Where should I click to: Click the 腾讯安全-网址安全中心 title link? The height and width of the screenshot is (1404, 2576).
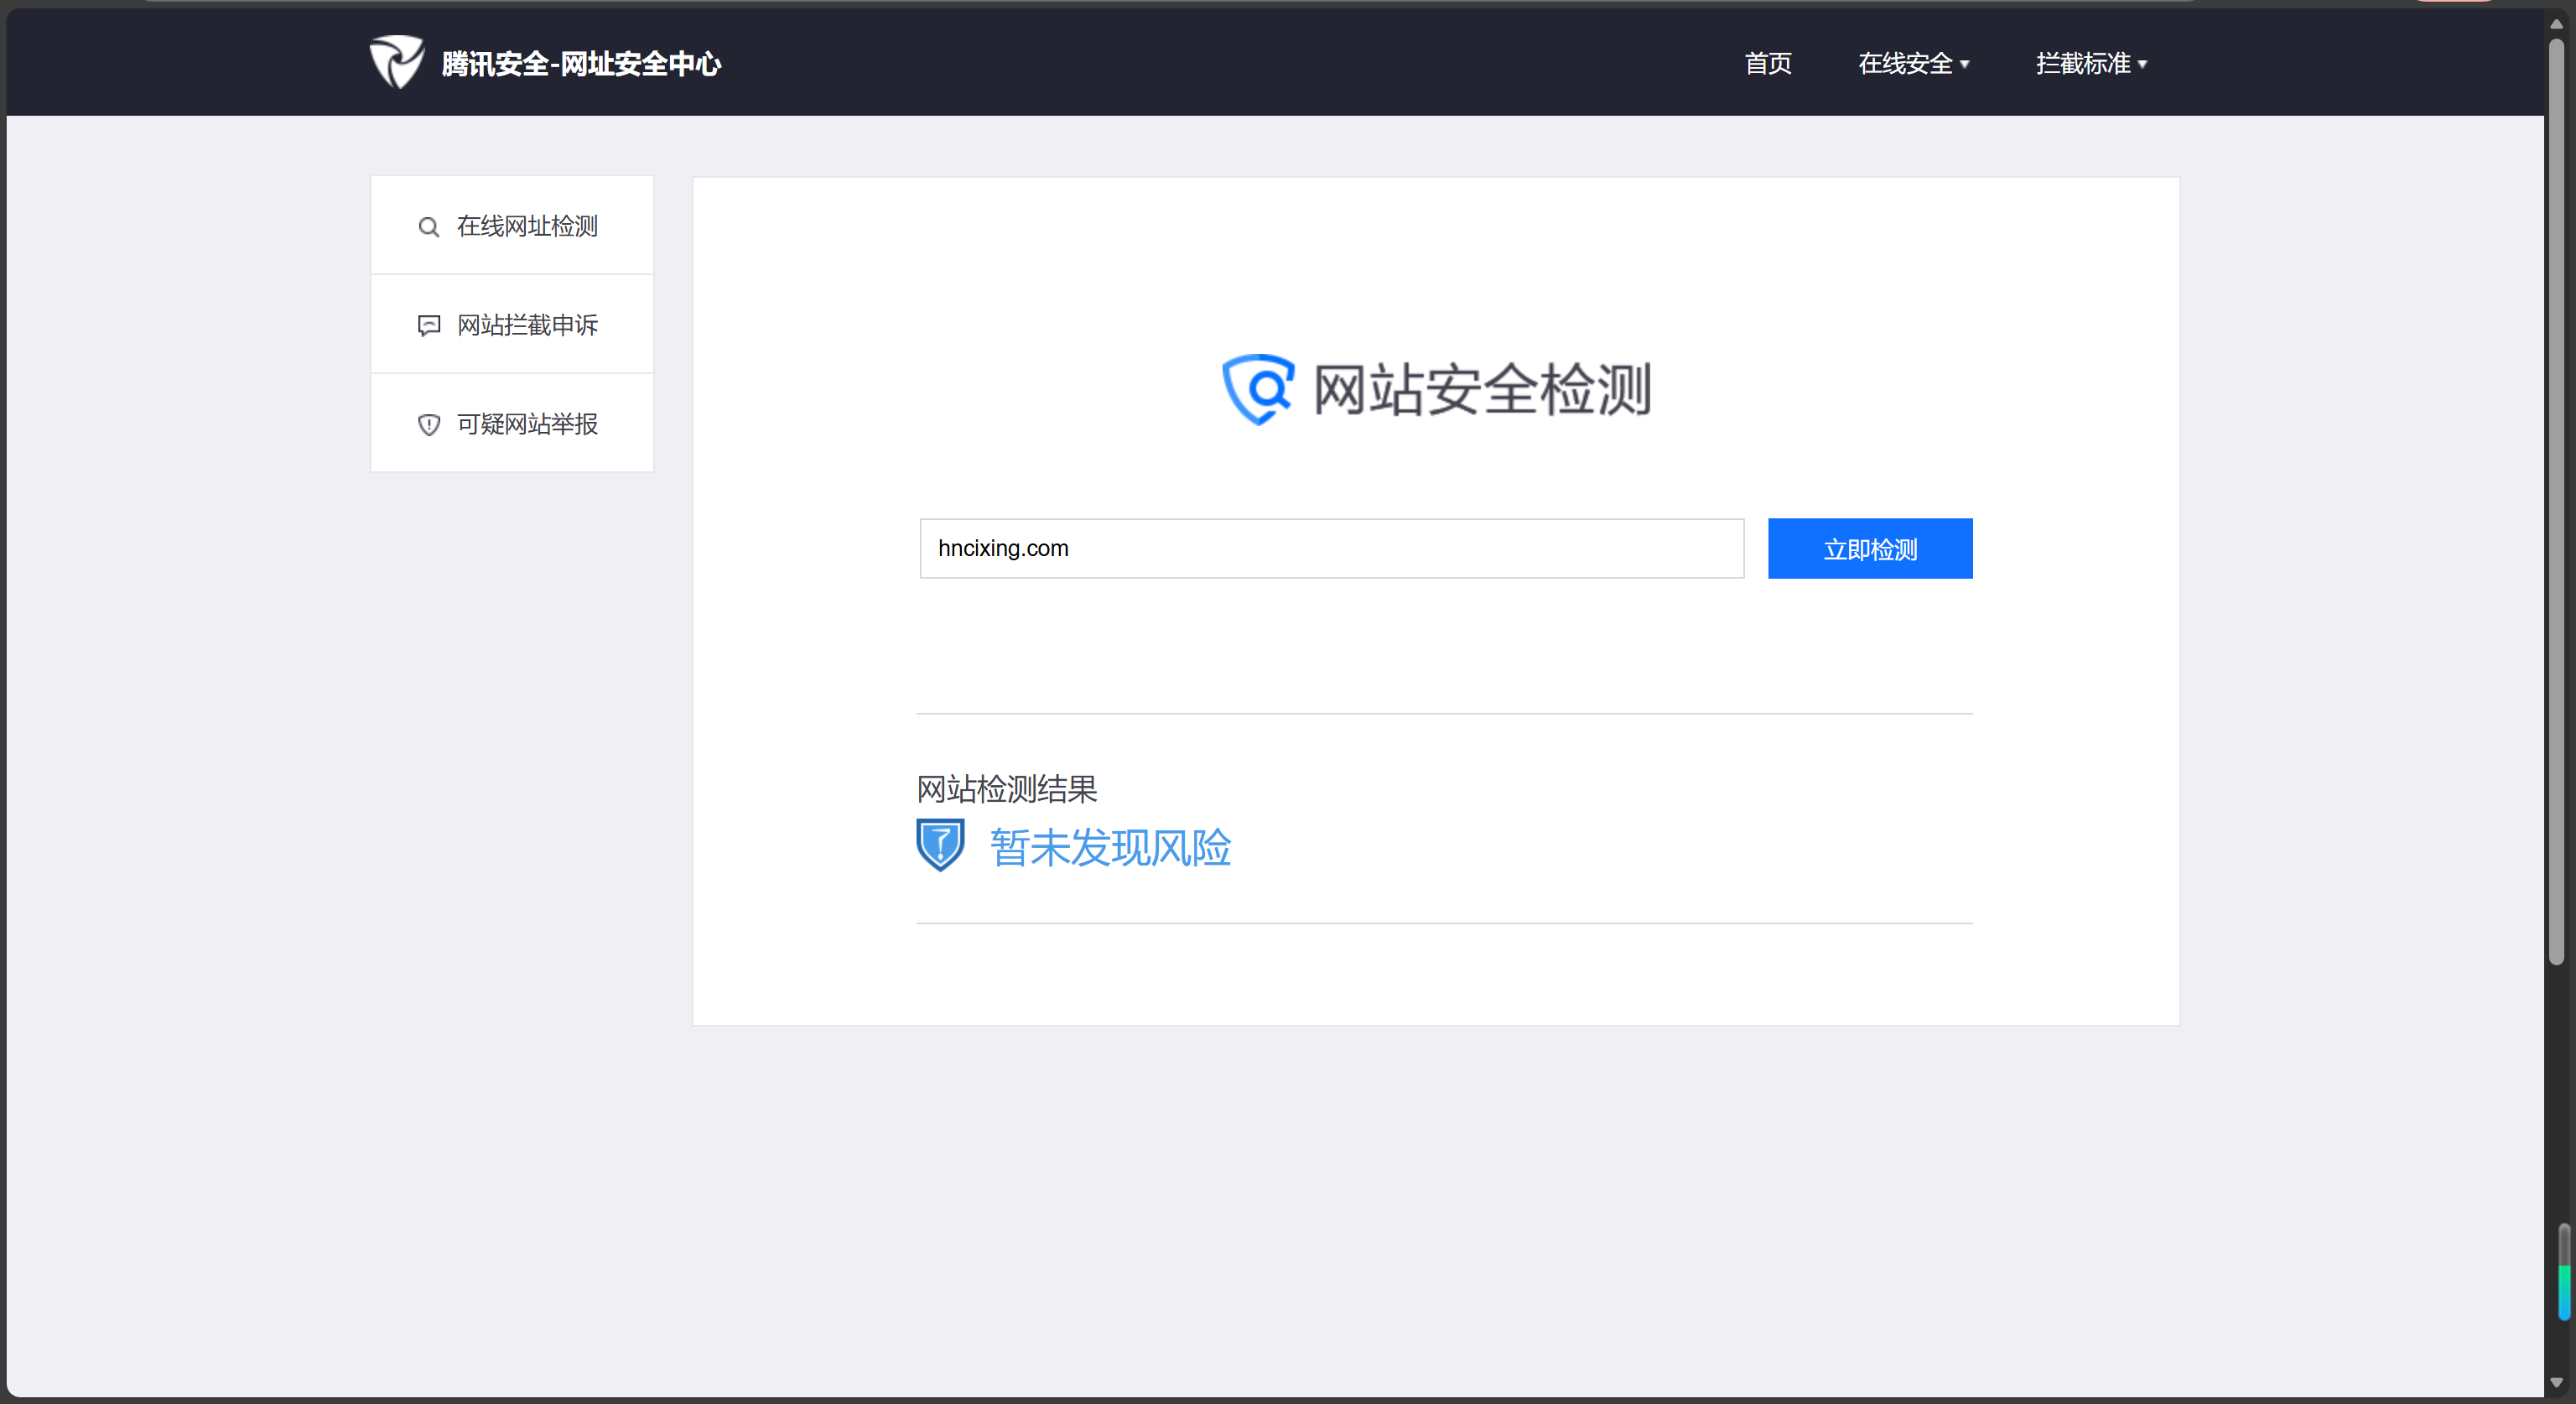point(580,64)
